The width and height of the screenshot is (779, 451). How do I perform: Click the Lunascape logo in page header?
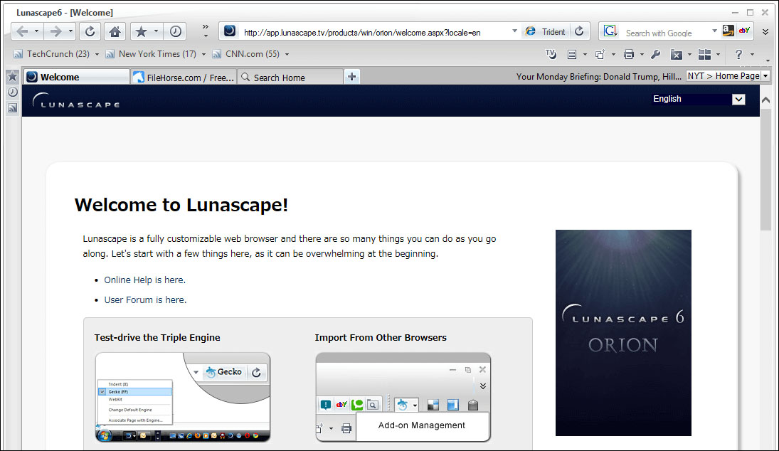(76, 101)
